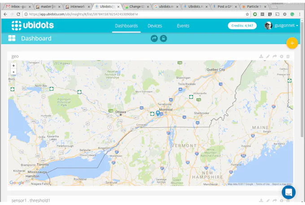Click the black grid extension icon
Screen dimensions: 305x205
click(262, 14)
